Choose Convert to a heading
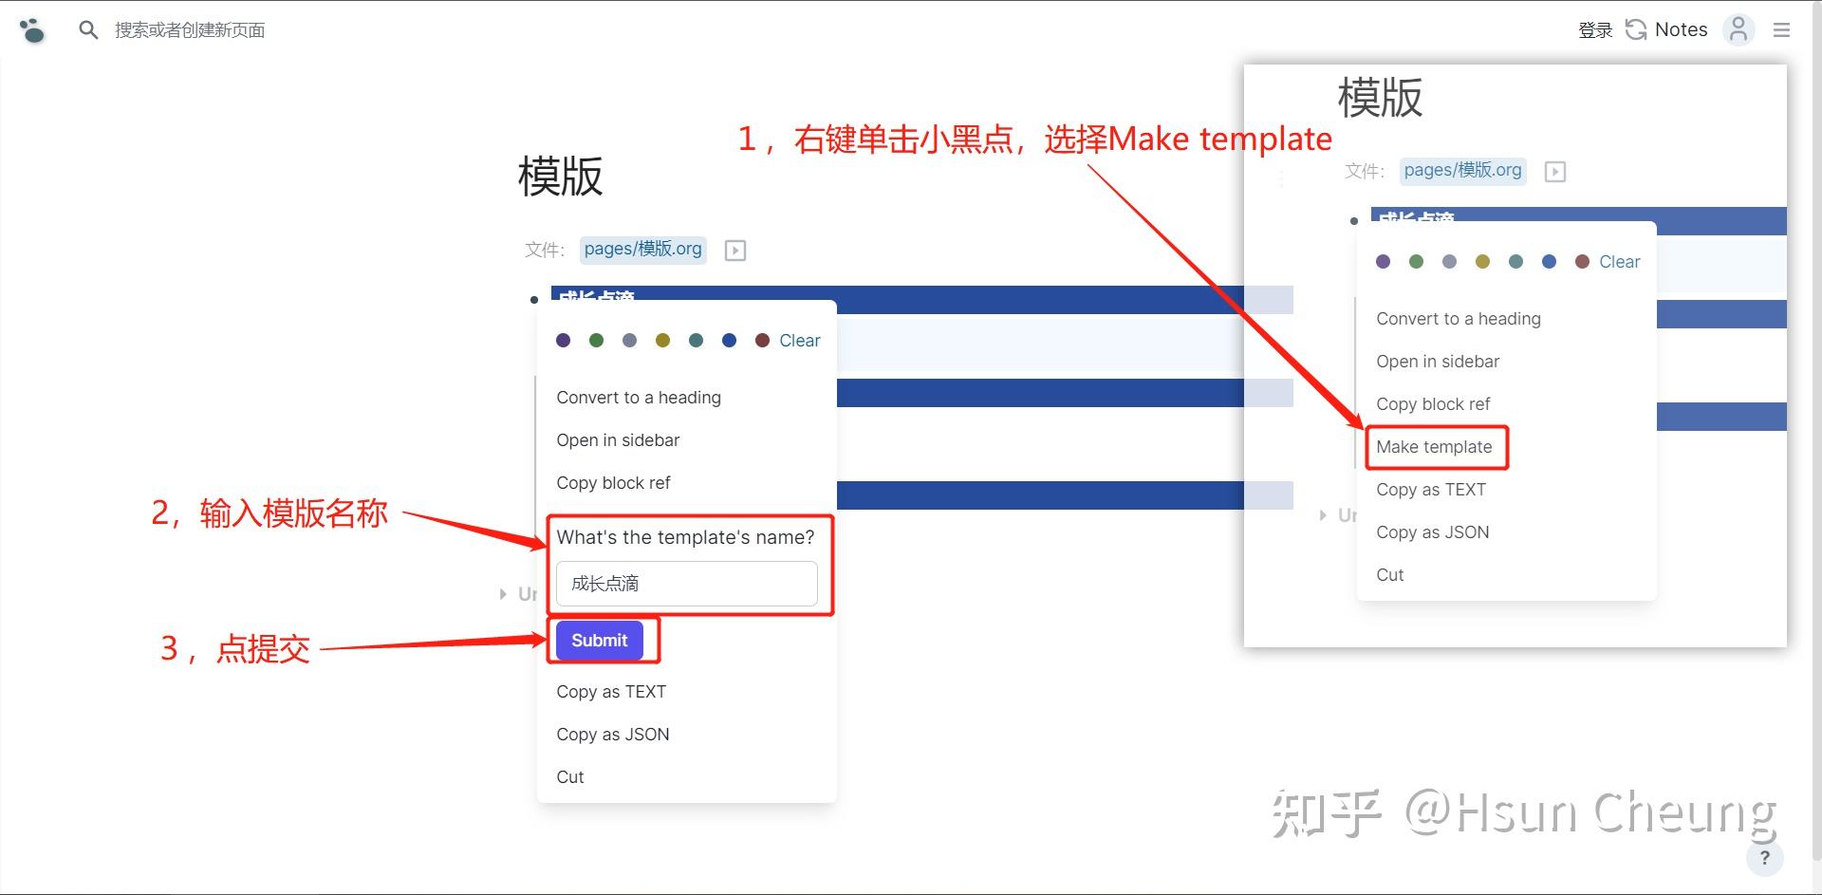 point(638,397)
